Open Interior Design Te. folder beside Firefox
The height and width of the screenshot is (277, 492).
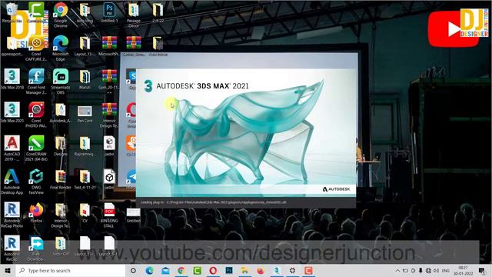click(61, 215)
